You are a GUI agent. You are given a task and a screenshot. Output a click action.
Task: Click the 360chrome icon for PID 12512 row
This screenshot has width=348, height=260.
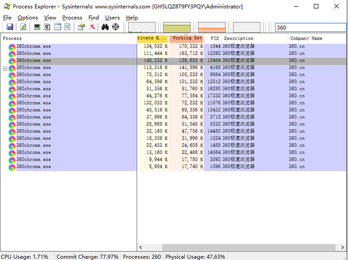point(12,82)
